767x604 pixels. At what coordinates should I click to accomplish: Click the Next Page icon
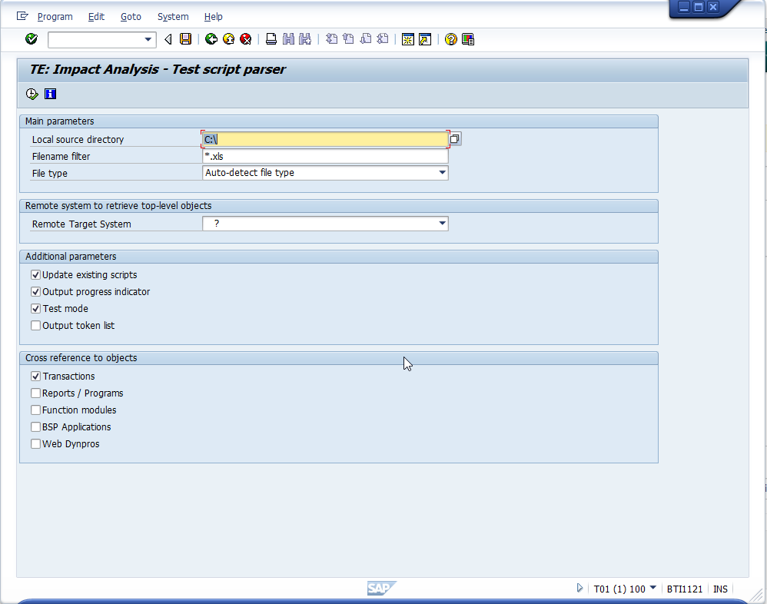click(365, 39)
